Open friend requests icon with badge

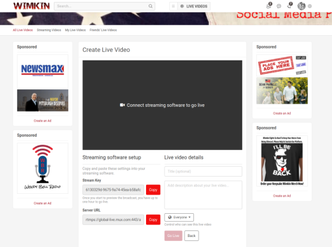(269, 6)
